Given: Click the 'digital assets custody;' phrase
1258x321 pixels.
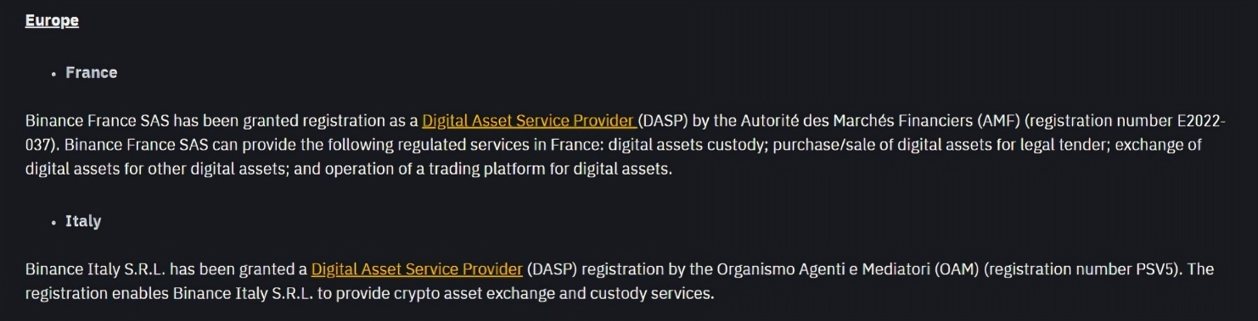Looking at the screenshot, I should click(x=689, y=145).
